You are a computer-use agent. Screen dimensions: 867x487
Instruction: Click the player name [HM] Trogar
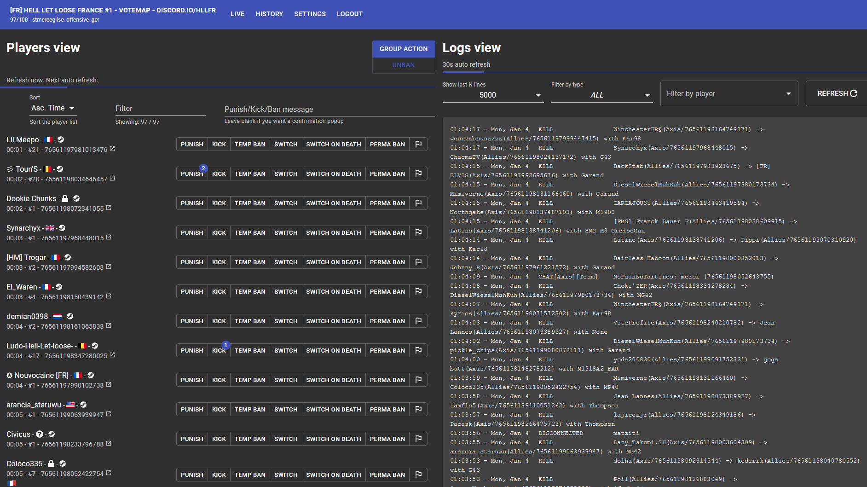26,257
